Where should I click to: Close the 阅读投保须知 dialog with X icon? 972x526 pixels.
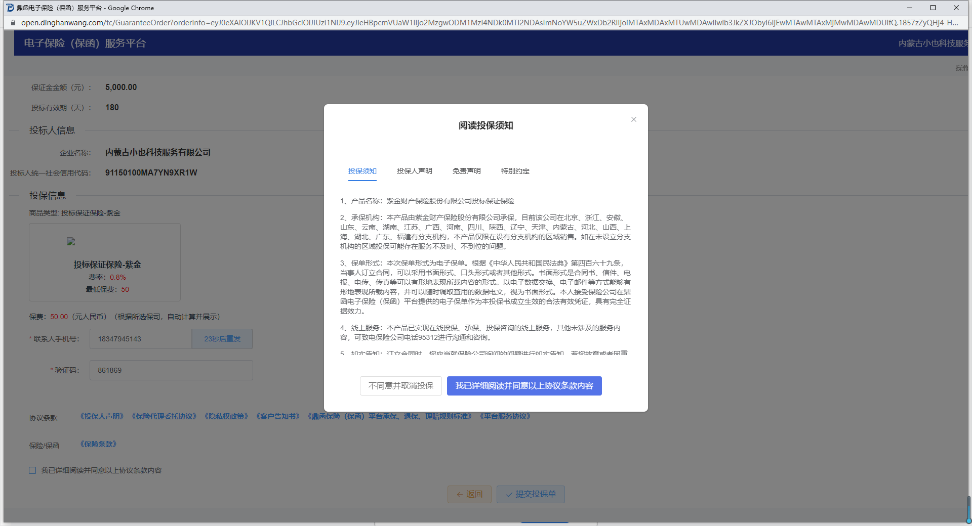[633, 119]
